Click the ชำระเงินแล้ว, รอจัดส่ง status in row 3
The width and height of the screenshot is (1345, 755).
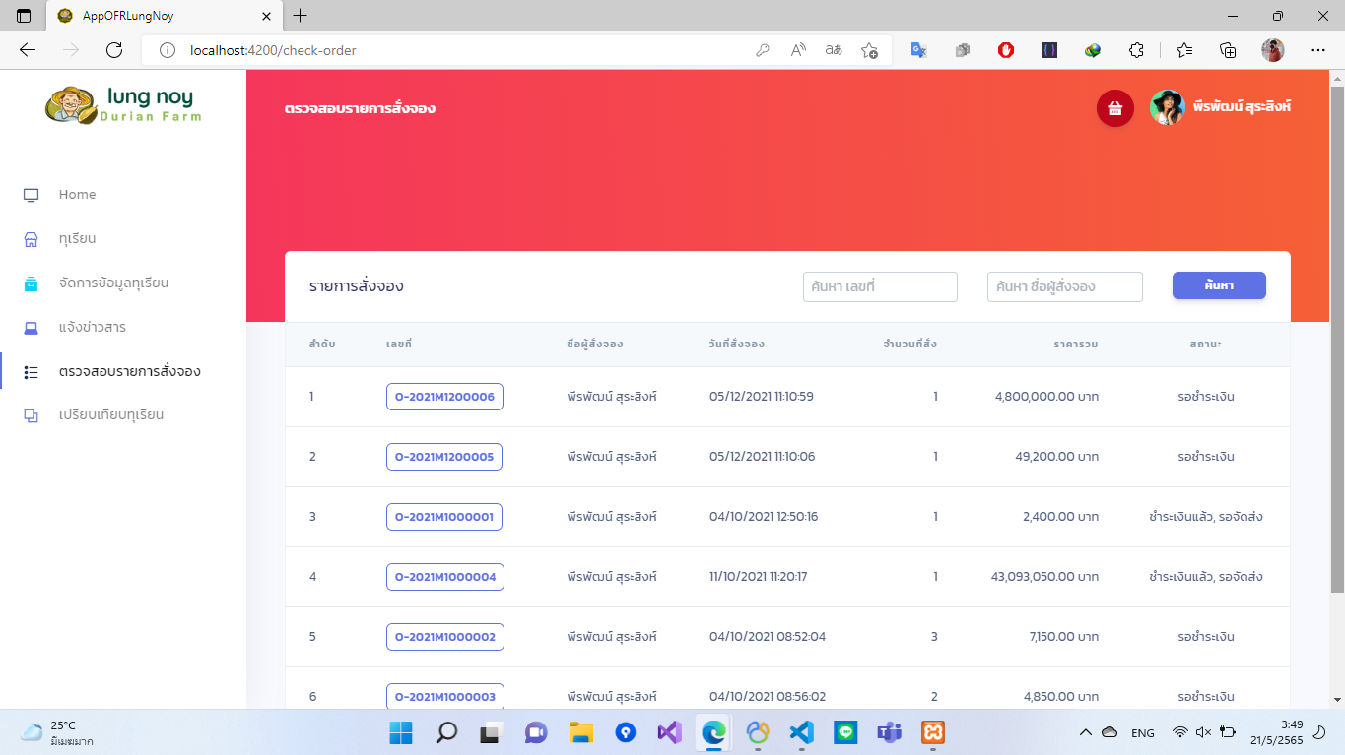(x=1206, y=517)
